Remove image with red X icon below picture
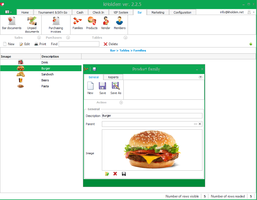This screenshot has height=200, width=257. (x=115, y=174)
